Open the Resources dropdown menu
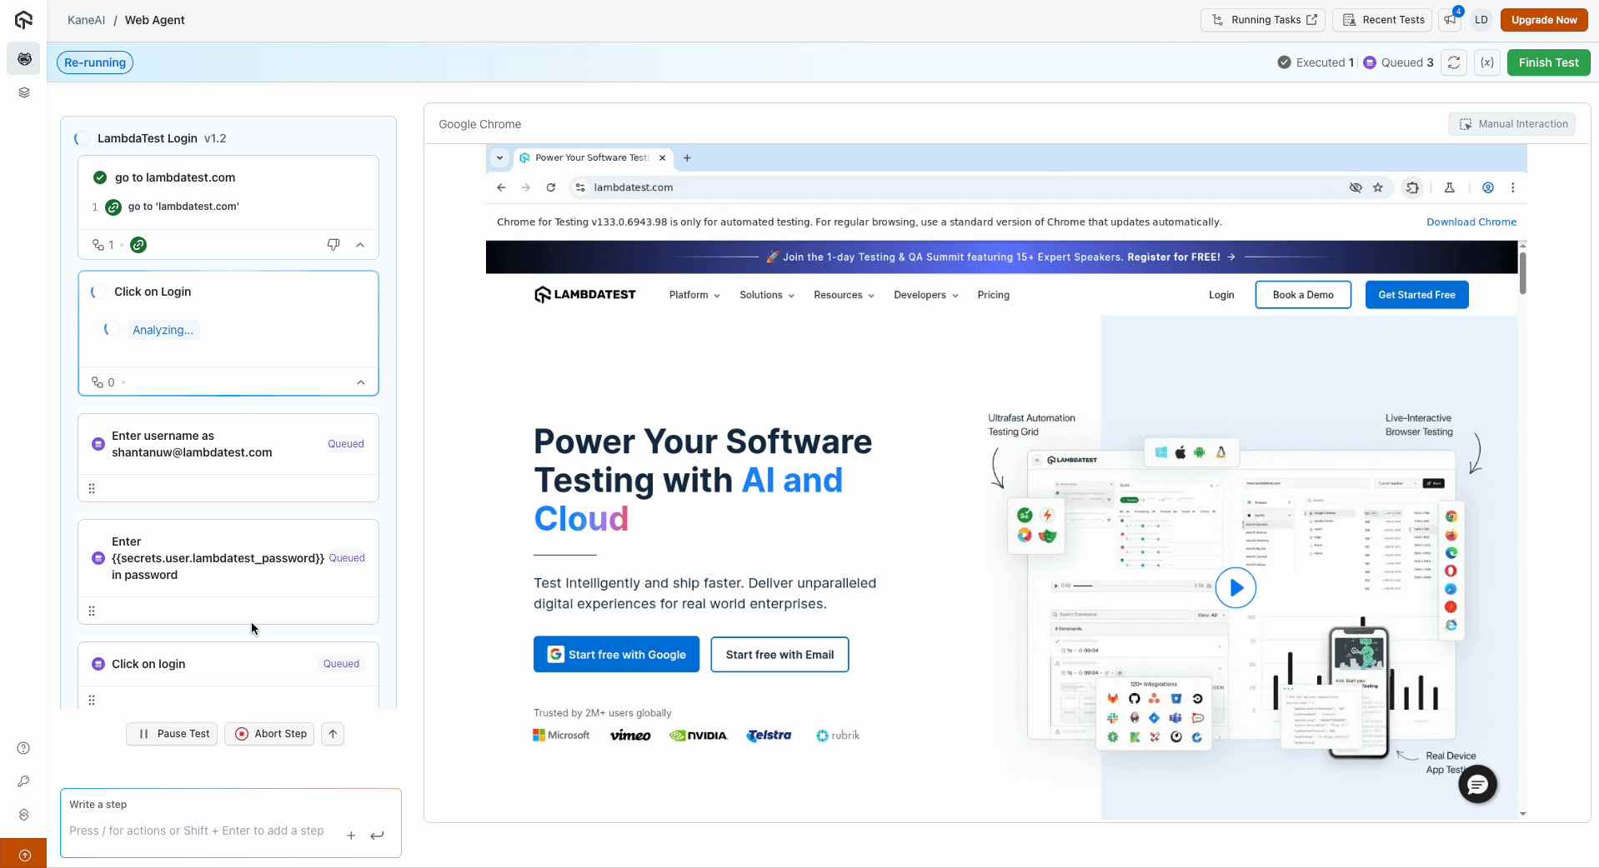The height and width of the screenshot is (868, 1599). [844, 295]
